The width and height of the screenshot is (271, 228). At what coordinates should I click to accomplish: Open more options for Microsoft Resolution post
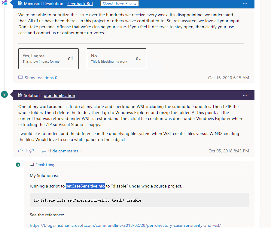click(x=245, y=4)
